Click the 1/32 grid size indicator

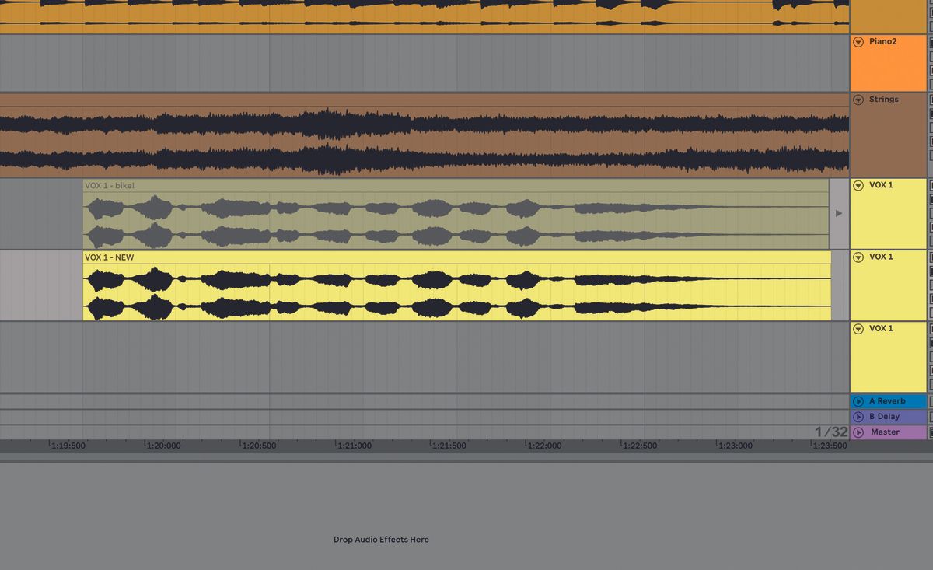tap(831, 432)
